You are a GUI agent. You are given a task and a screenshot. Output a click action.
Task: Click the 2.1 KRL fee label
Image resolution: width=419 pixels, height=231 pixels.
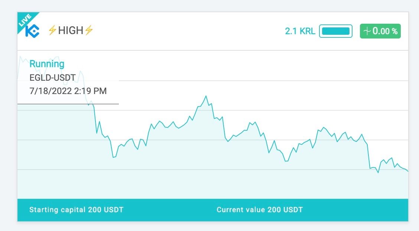[x=300, y=31]
